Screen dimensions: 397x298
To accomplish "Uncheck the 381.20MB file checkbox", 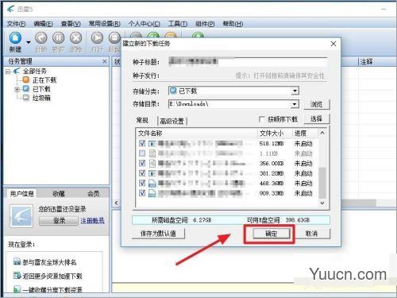I will (142, 173).
